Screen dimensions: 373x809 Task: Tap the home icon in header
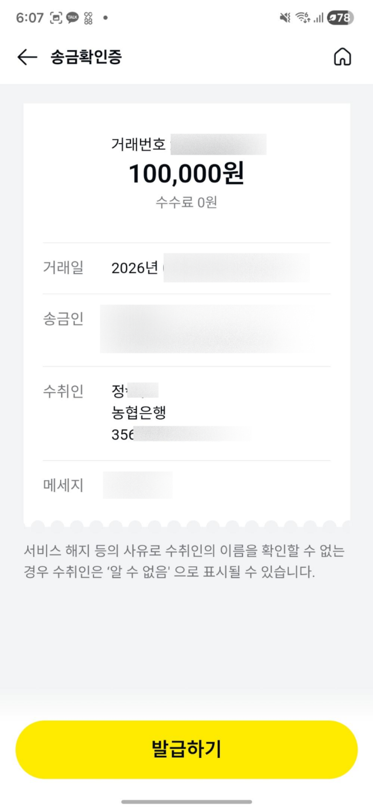[x=342, y=57]
